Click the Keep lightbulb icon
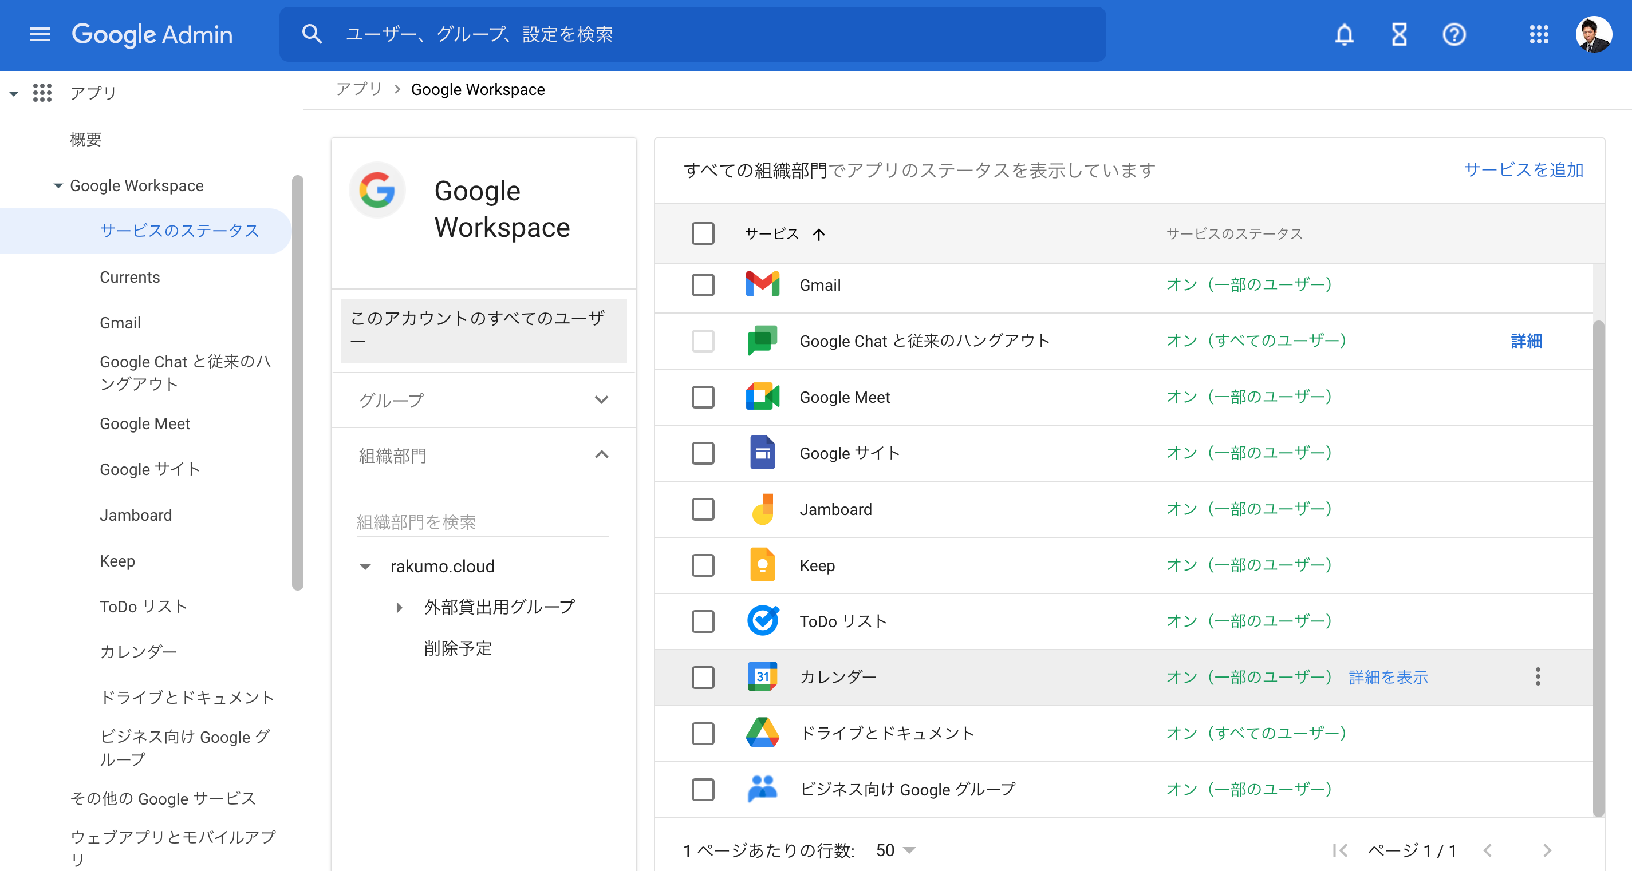1632x871 pixels. click(x=762, y=565)
